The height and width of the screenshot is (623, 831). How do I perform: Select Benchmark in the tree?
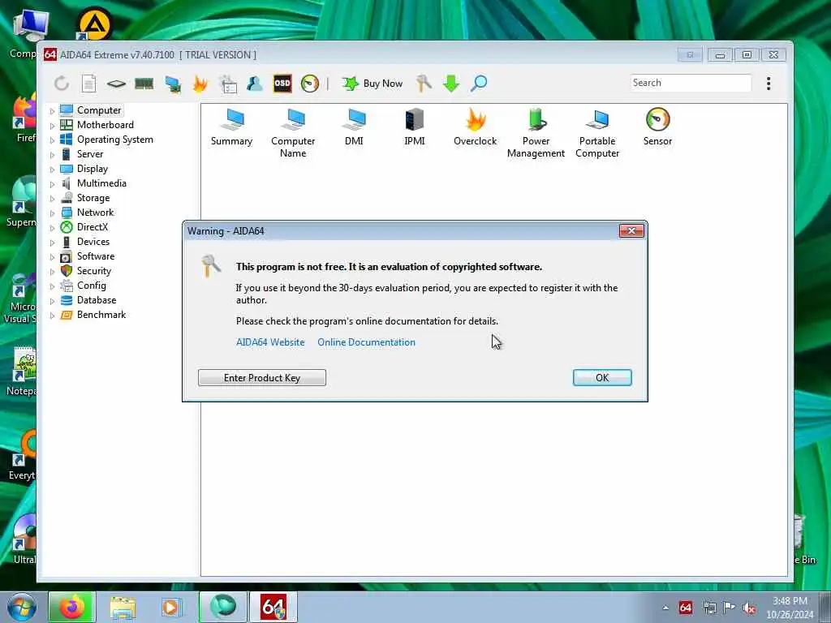pyautogui.click(x=101, y=315)
